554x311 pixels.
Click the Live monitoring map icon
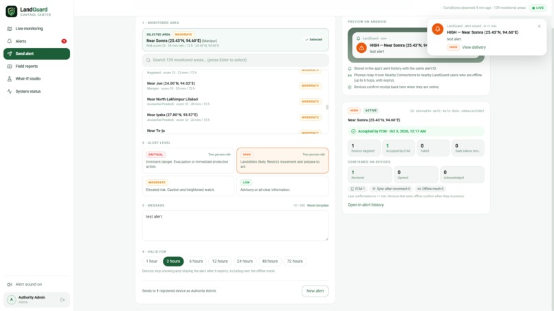tap(10, 29)
